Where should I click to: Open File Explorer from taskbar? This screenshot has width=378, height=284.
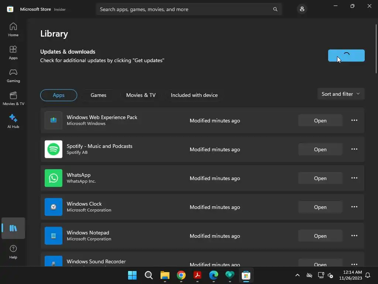(x=165, y=275)
